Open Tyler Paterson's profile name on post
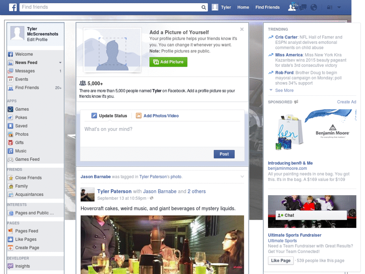This screenshot has height=274, width=365. (x=114, y=191)
